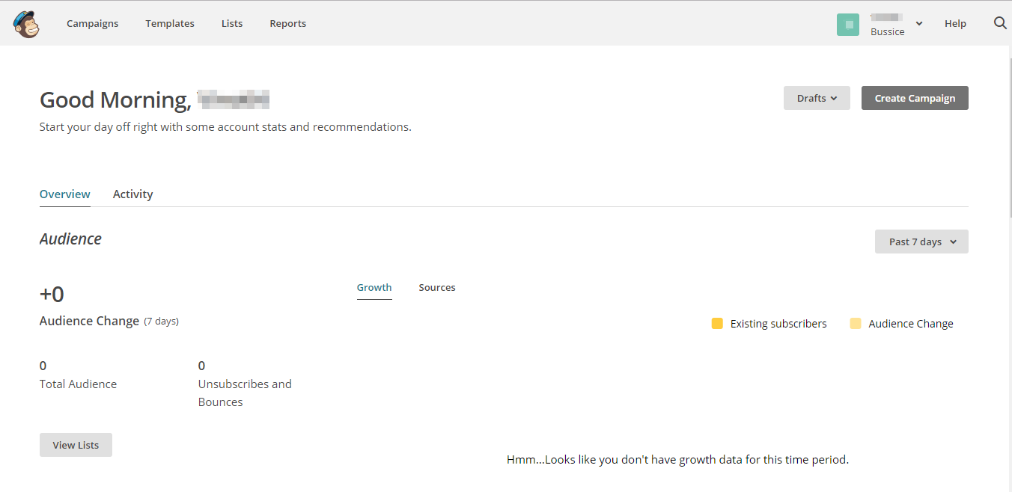This screenshot has height=492, width=1012.
Task: Select the Overview tab
Action: pyautogui.click(x=65, y=194)
